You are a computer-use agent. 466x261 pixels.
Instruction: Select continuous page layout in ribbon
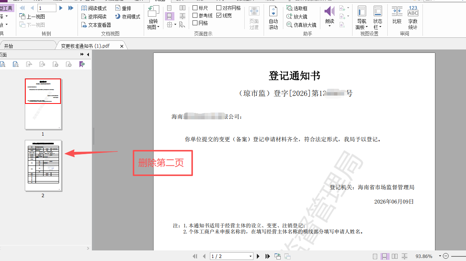[169, 16]
